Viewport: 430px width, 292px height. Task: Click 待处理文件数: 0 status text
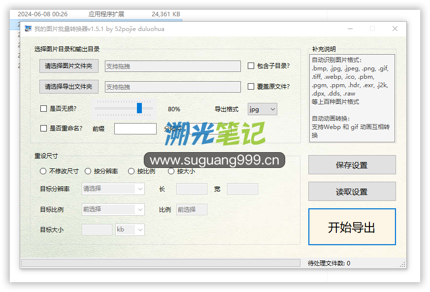coord(329,263)
